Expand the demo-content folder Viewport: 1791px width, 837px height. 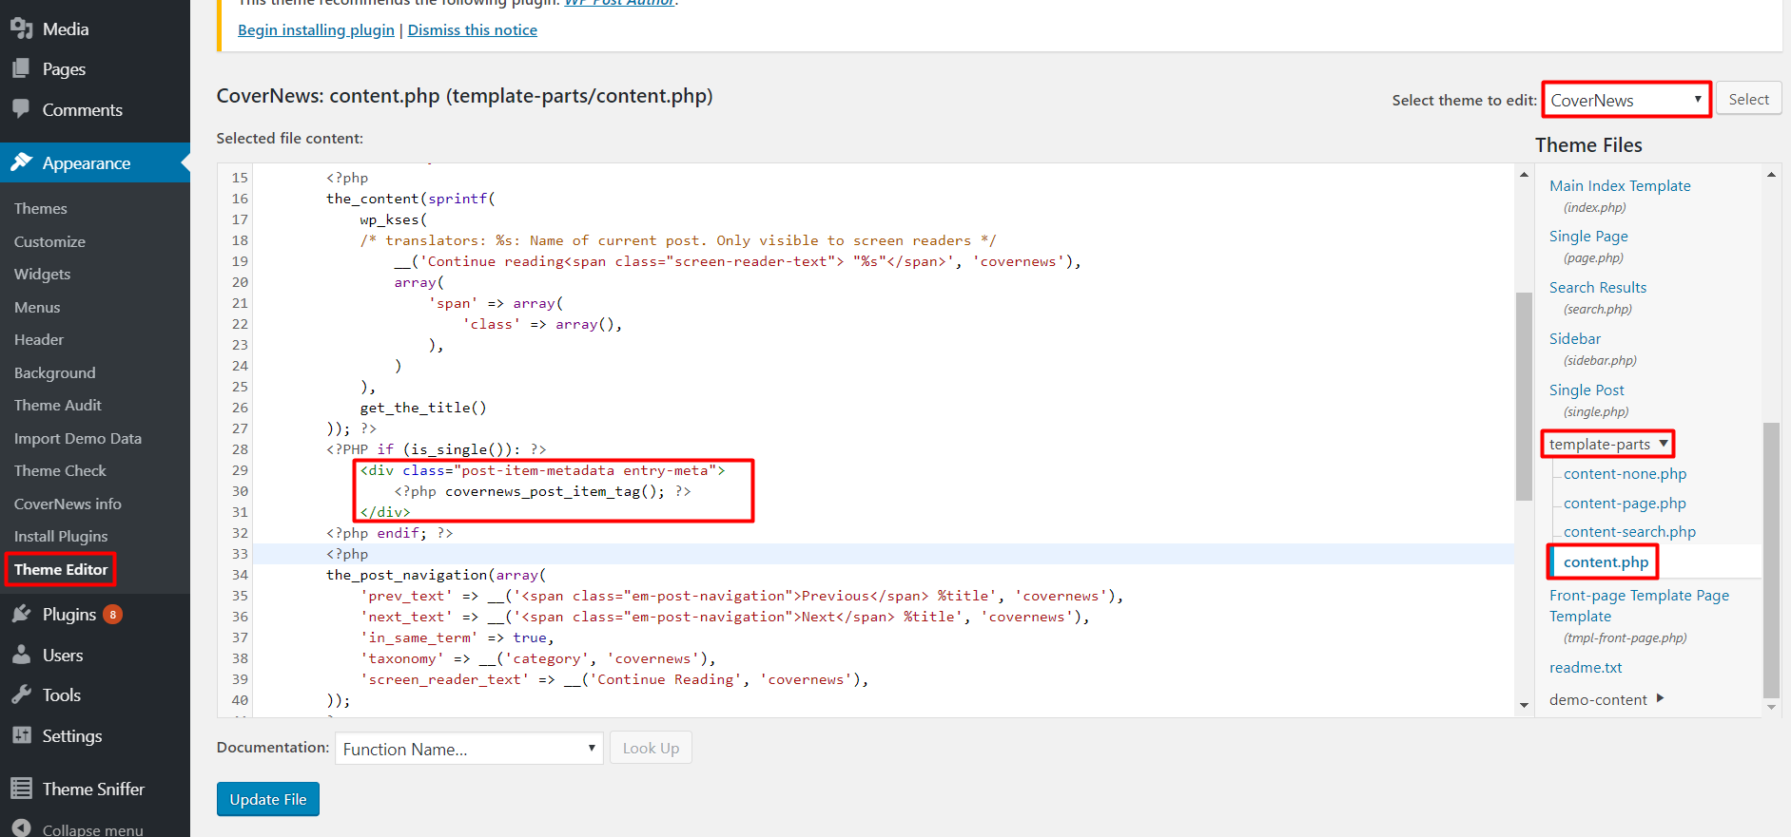tap(1606, 699)
